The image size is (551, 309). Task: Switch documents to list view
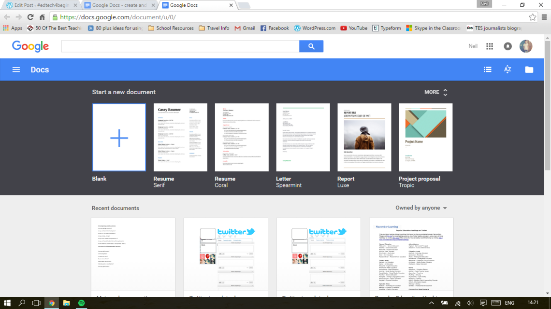coord(488,69)
